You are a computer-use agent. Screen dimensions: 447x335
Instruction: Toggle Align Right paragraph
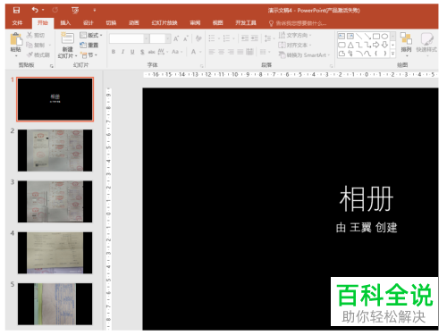coord(231,52)
